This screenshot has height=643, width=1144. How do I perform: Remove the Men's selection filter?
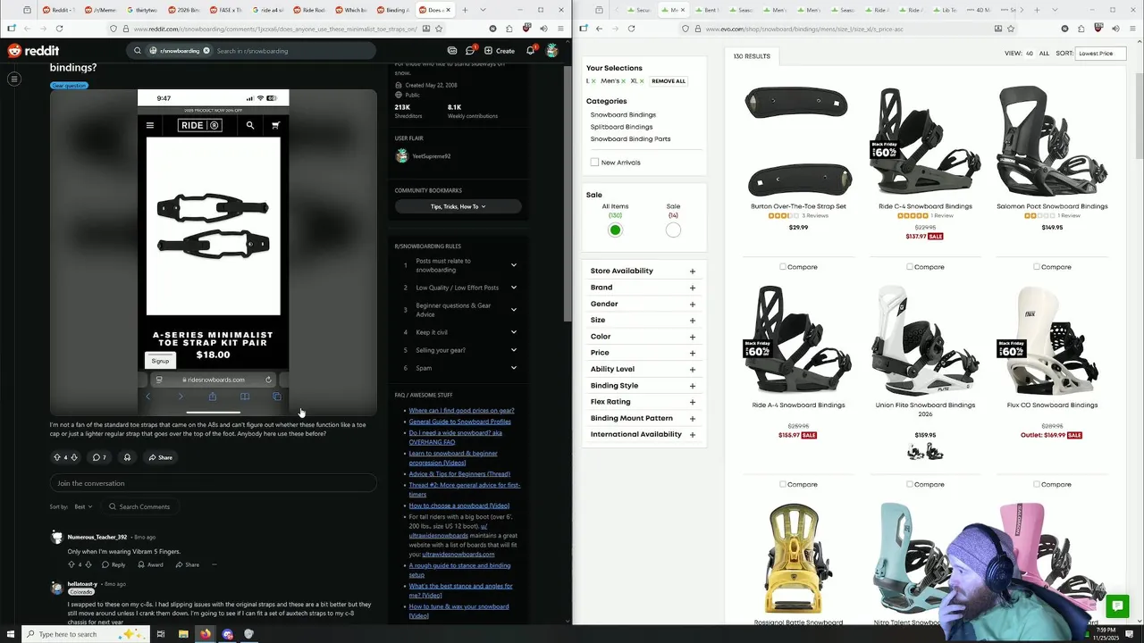point(623,81)
